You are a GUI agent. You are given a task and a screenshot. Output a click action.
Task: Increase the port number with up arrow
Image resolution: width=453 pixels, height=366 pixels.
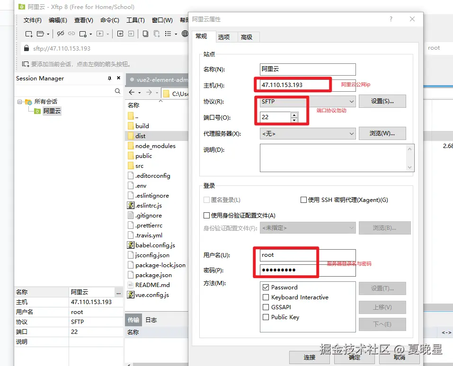coord(294,115)
